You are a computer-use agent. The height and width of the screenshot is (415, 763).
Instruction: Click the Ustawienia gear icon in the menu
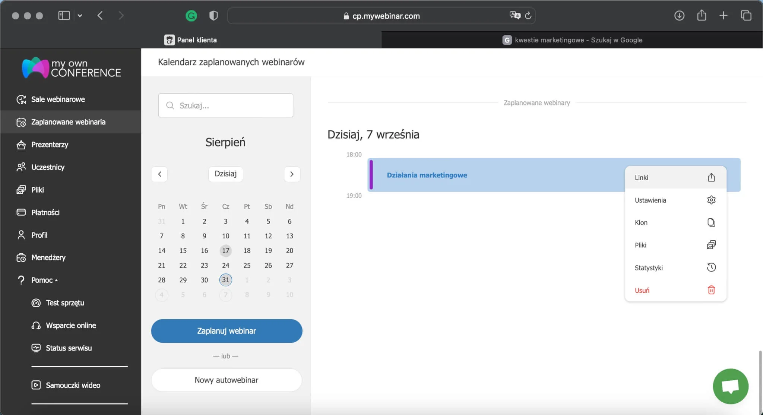pos(711,200)
